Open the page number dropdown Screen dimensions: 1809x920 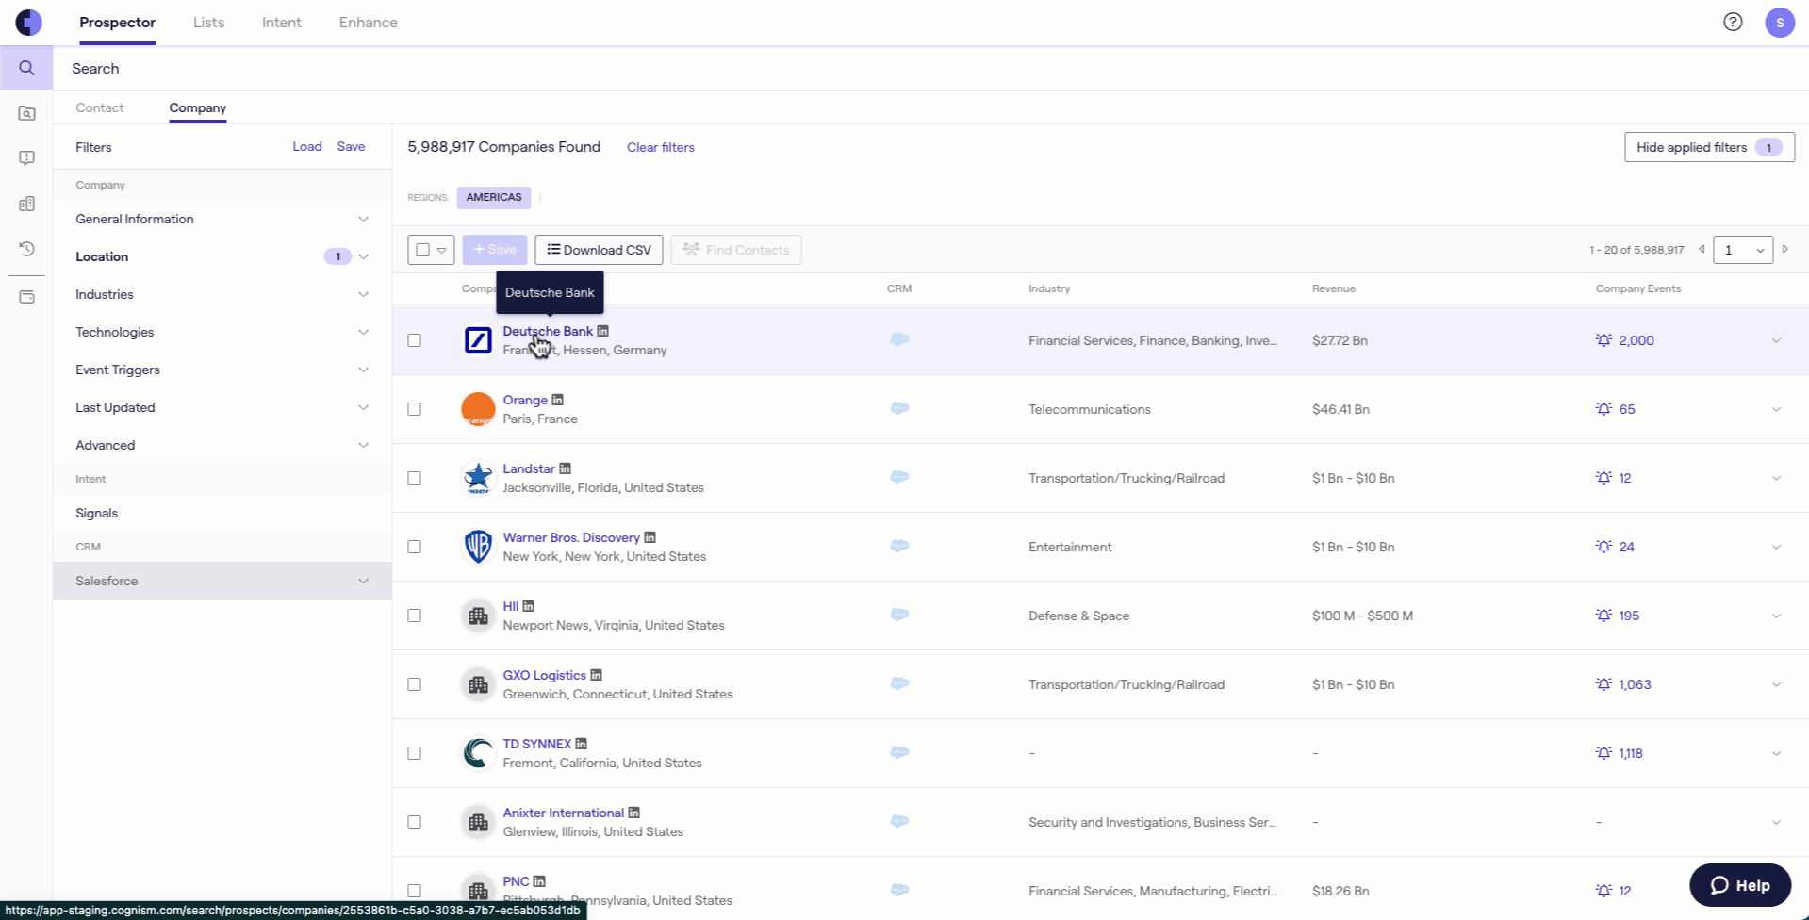pos(1743,250)
